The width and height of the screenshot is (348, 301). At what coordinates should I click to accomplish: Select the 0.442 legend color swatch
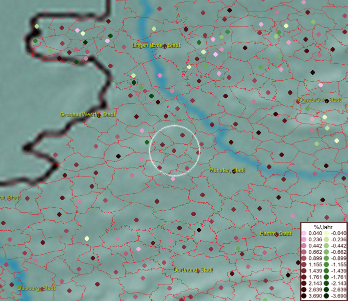click(304, 246)
